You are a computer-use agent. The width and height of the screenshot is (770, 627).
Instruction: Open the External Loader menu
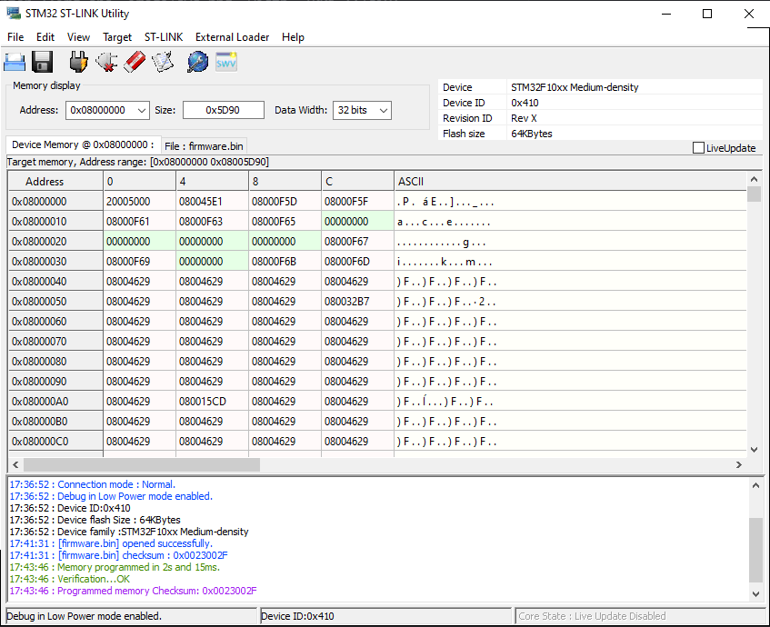pyautogui.click(x=233, y=37)
